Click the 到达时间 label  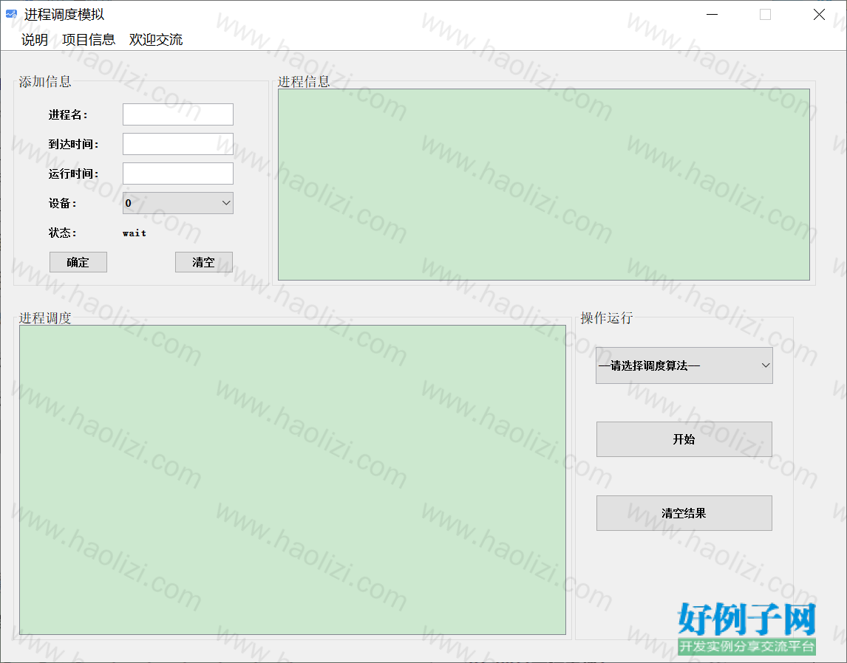click(73, 145)
